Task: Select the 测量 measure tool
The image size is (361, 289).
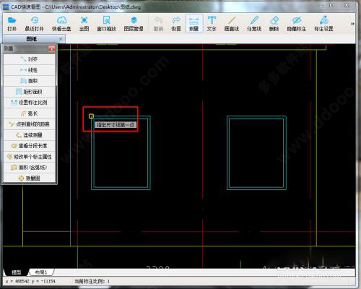Action: click(194, 24)
